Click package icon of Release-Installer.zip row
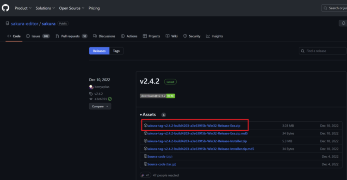 click(145, 141)
